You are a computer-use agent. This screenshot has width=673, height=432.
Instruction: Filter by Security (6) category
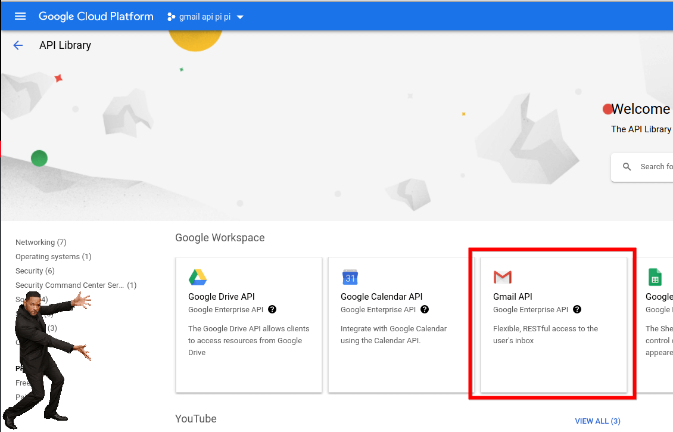pos(35,271)
